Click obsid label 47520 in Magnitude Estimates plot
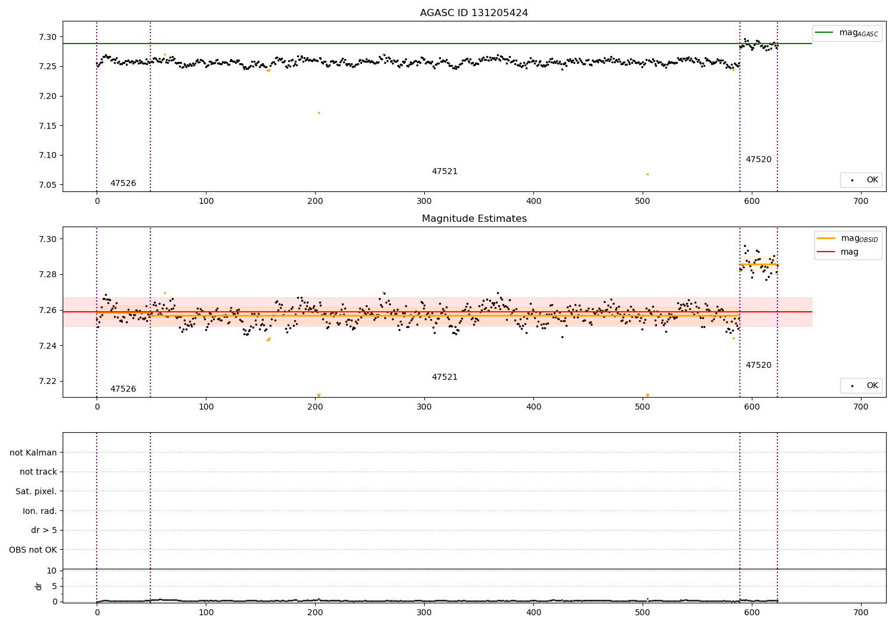This screenshot has width=895, height=626. click(x=758, y=365)
